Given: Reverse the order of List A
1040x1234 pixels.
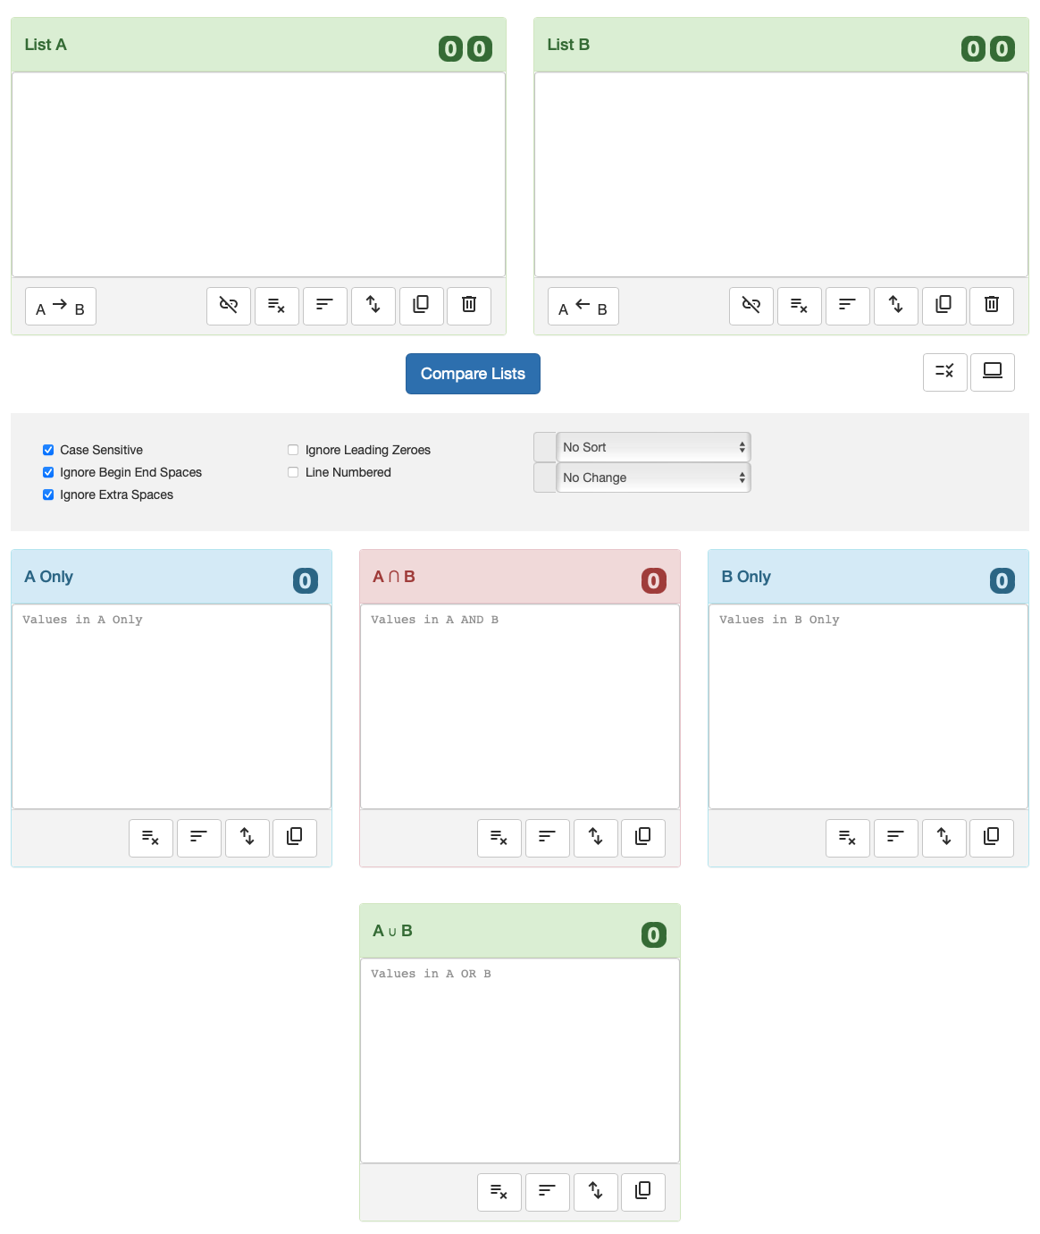Looking at the screenshot, I should pos(373,306).
